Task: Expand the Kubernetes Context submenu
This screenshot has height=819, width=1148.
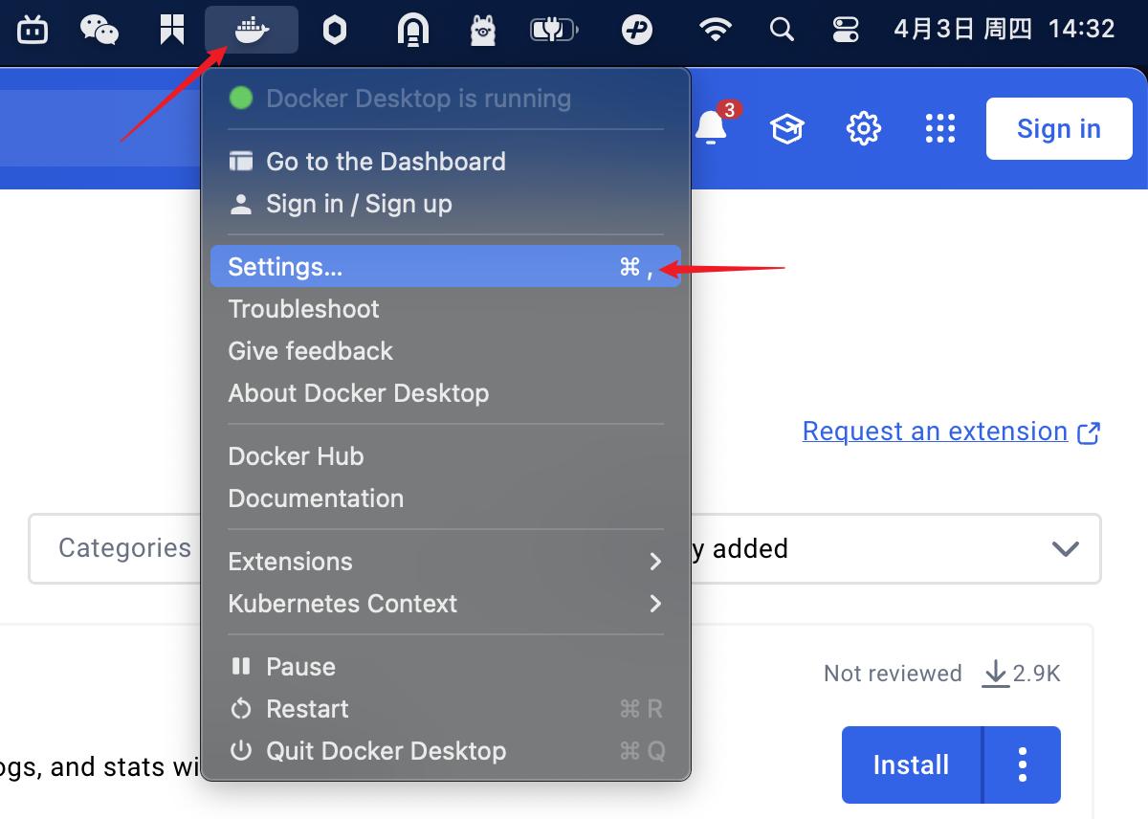Action: pos(446,604)
